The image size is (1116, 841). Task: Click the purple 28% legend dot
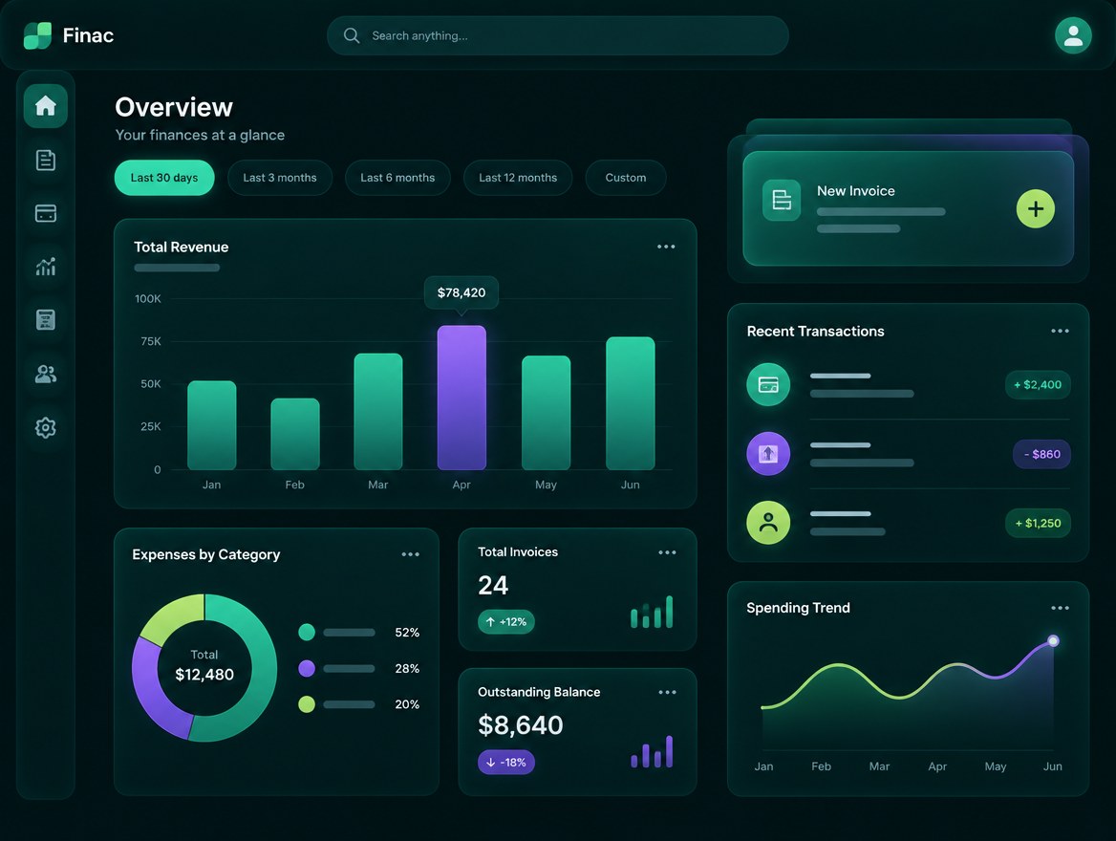(x=307, y=668)
